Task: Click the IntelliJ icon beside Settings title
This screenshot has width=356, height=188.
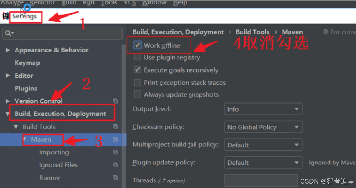Action: tap(6, 16)
